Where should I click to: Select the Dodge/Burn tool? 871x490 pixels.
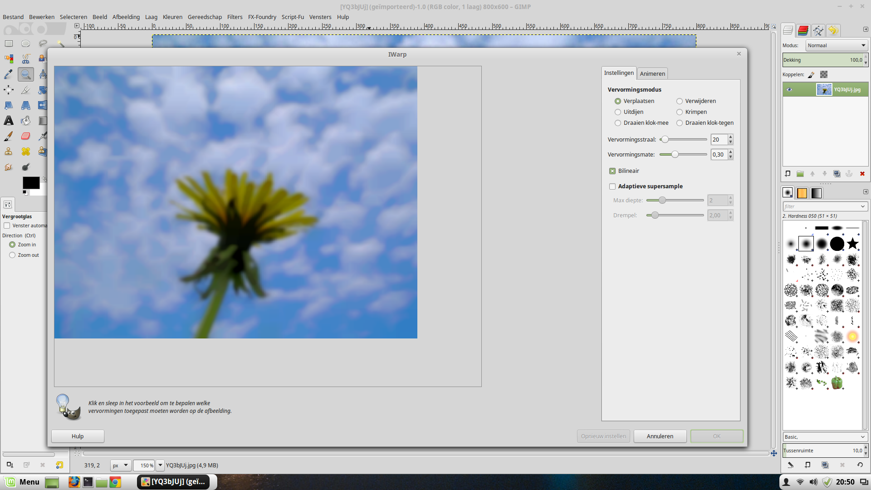point(26,167)
